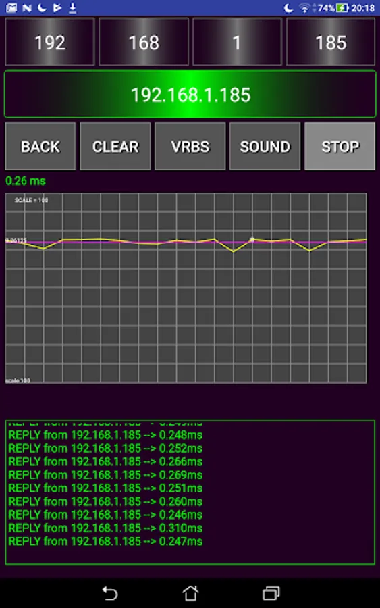
Task: Toggle ping SOUND button
Action: tap(265, 146)
